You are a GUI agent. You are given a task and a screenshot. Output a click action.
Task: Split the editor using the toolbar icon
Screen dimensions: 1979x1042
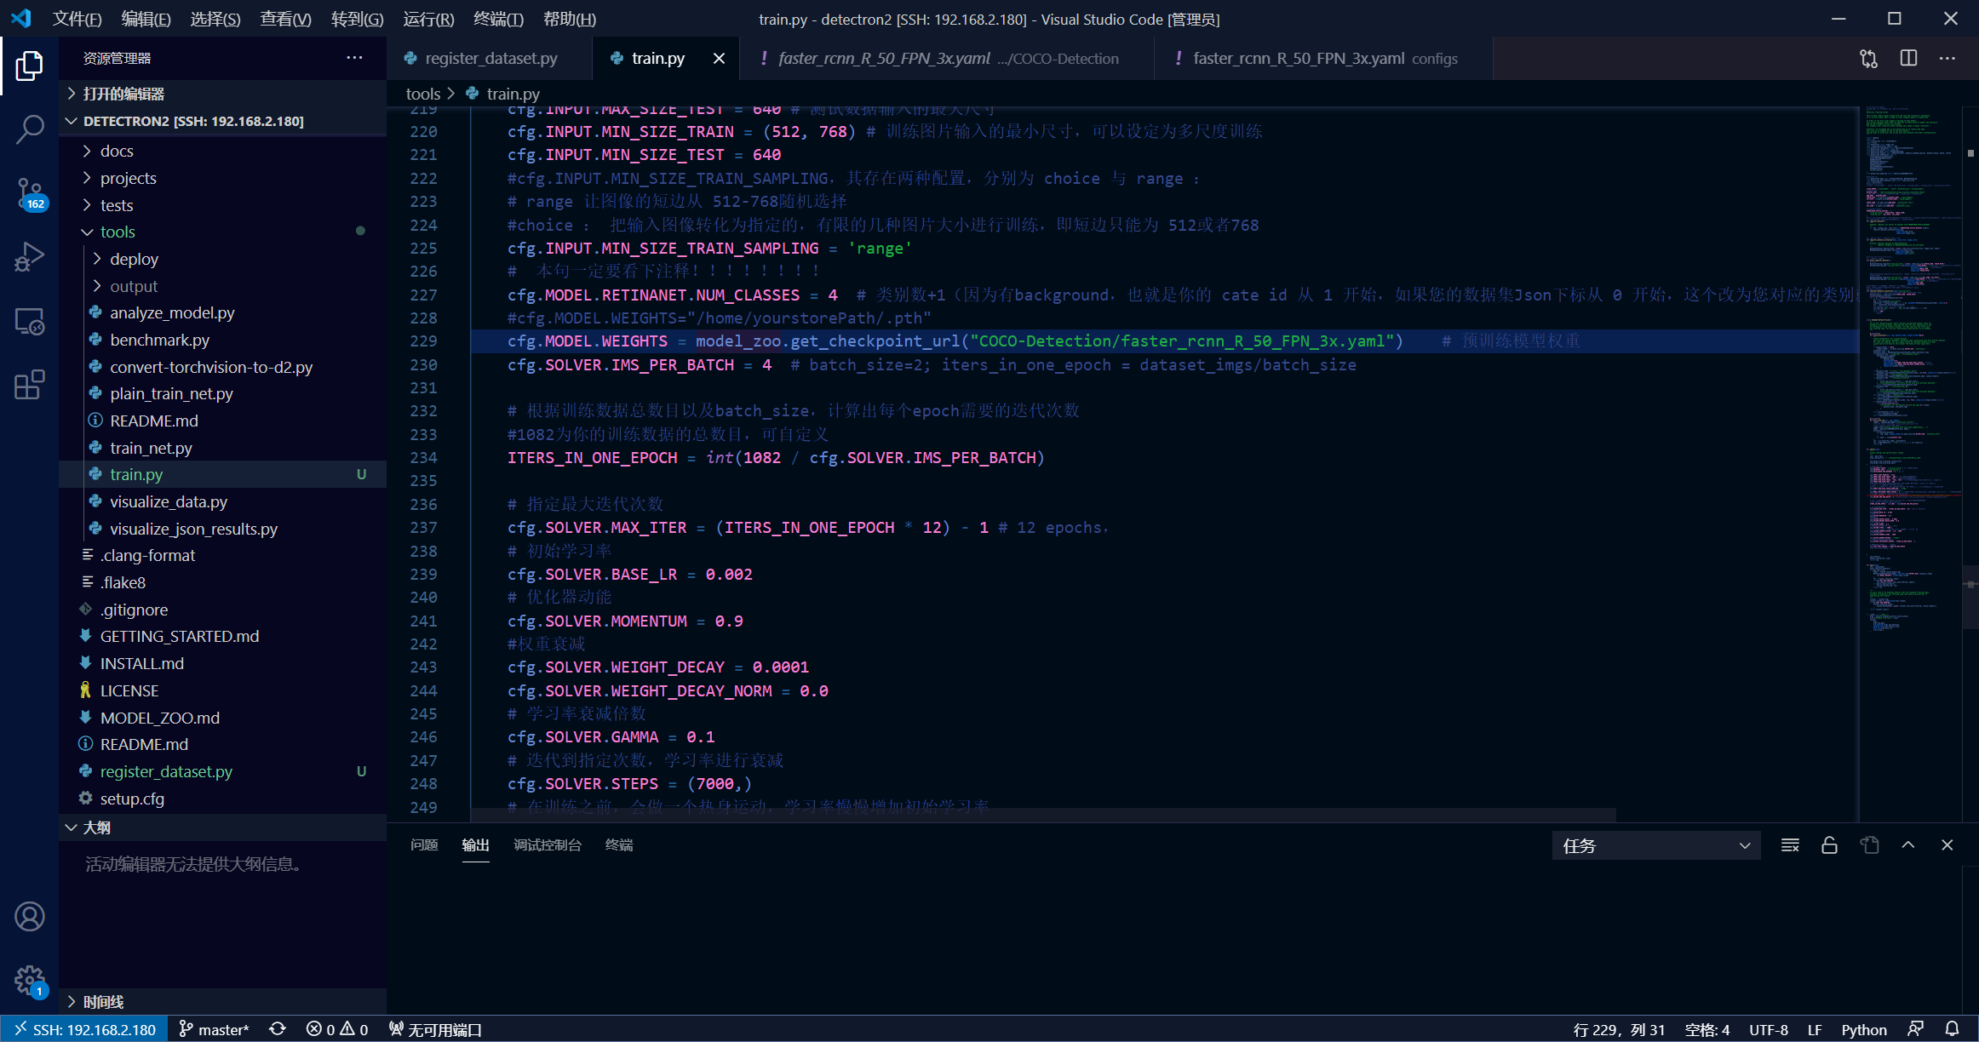pos(1907,58)
